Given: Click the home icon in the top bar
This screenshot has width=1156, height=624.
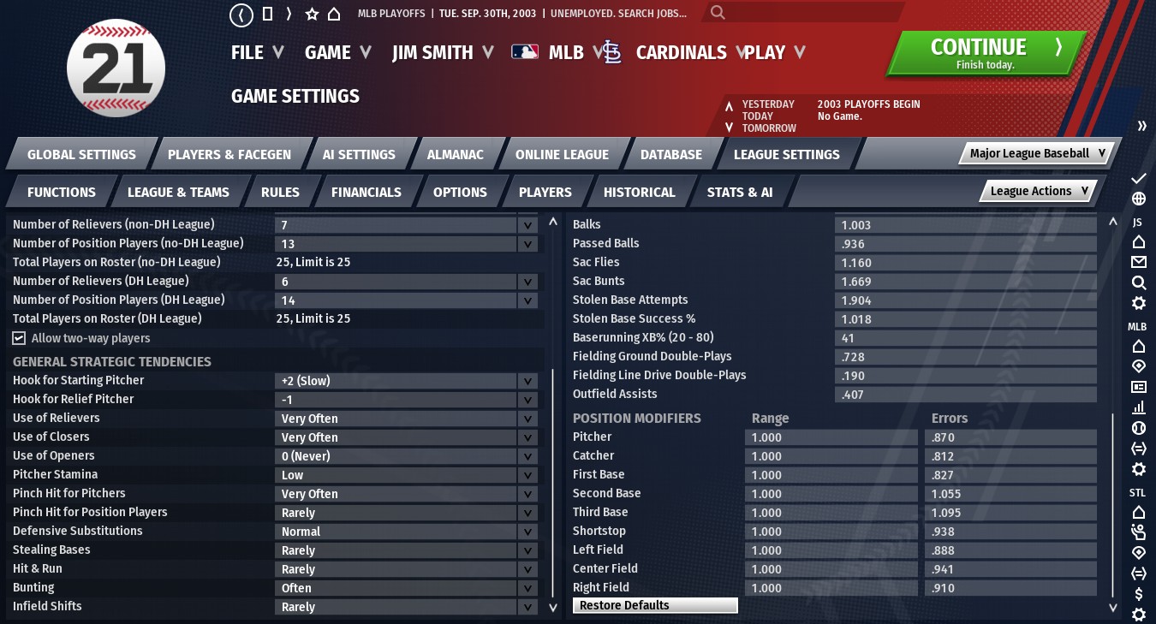Looking at the screenshot, I should (334, 15).
